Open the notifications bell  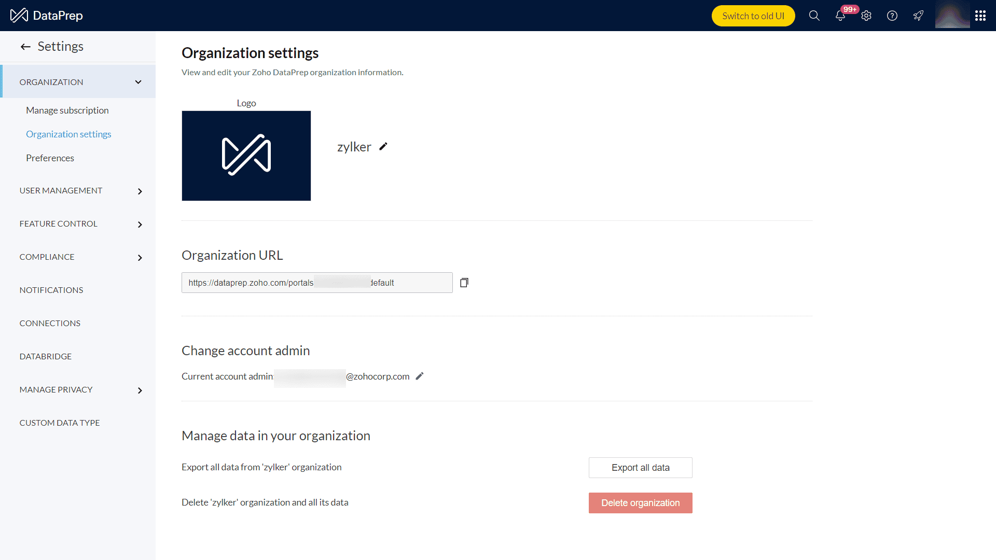click(840, 16)
